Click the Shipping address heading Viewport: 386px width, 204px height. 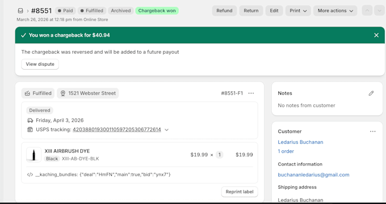click(x=297, y=188)
